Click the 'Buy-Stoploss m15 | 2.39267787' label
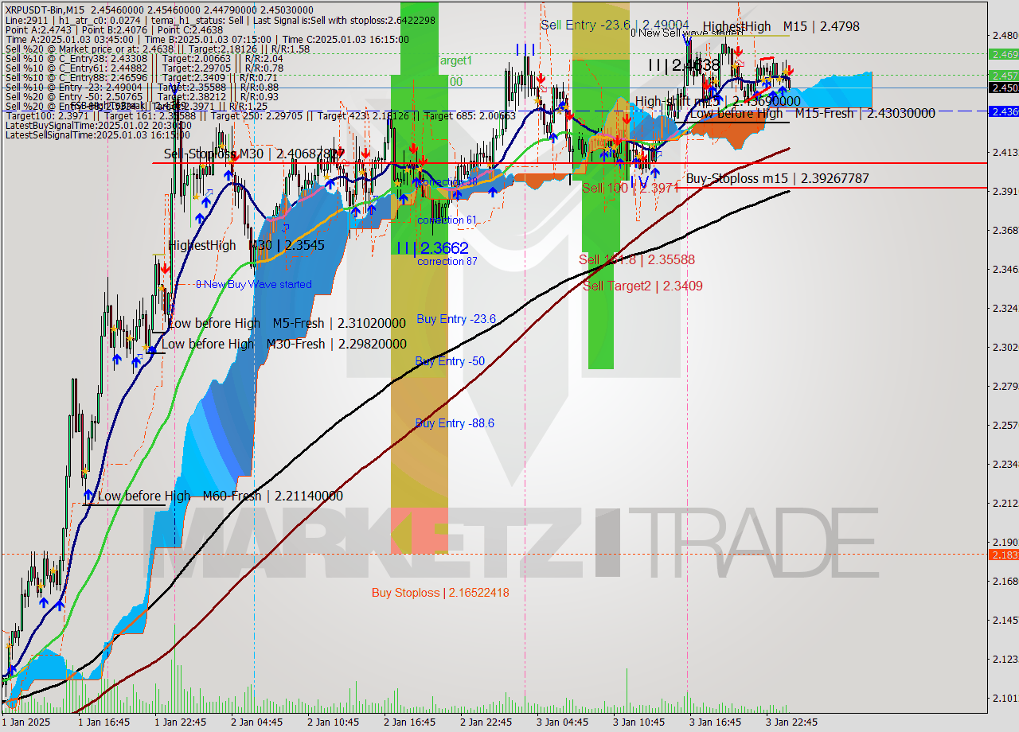Image resolution: width=1019 pixels, height=732 pixels. 777,178
